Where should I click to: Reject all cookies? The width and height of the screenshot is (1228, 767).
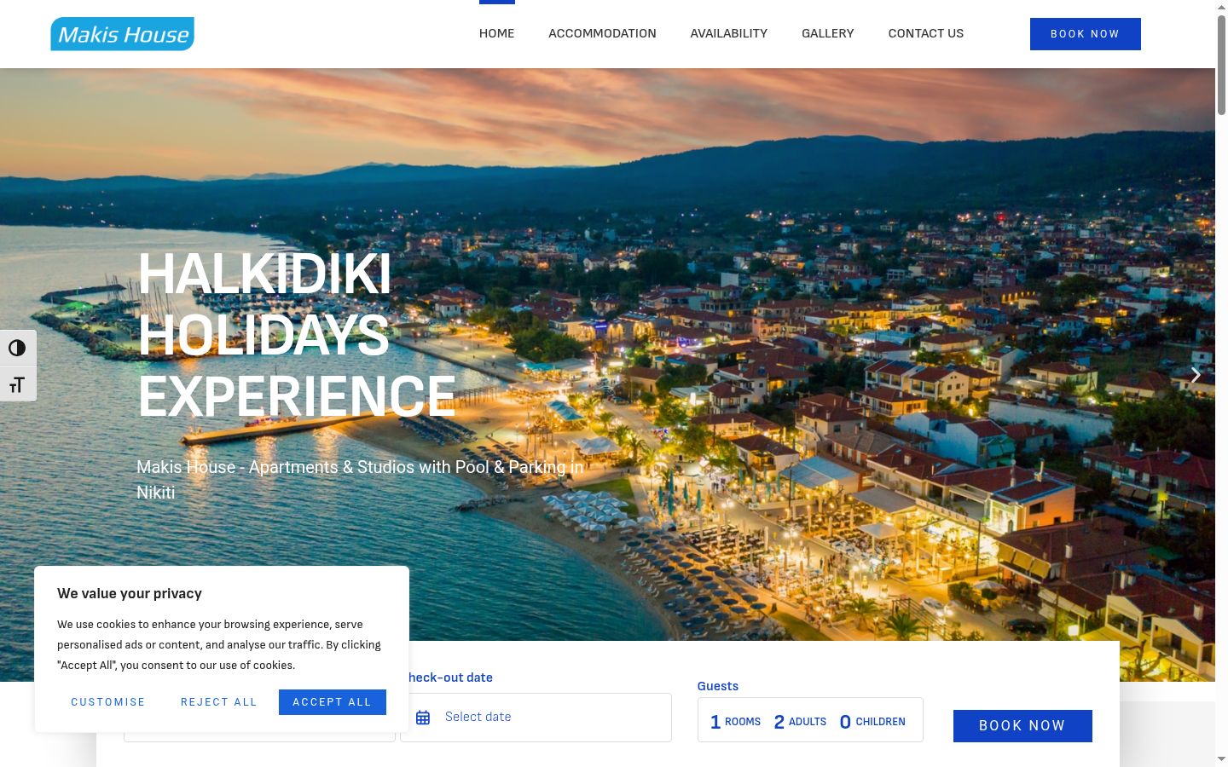tap(219, 702)
